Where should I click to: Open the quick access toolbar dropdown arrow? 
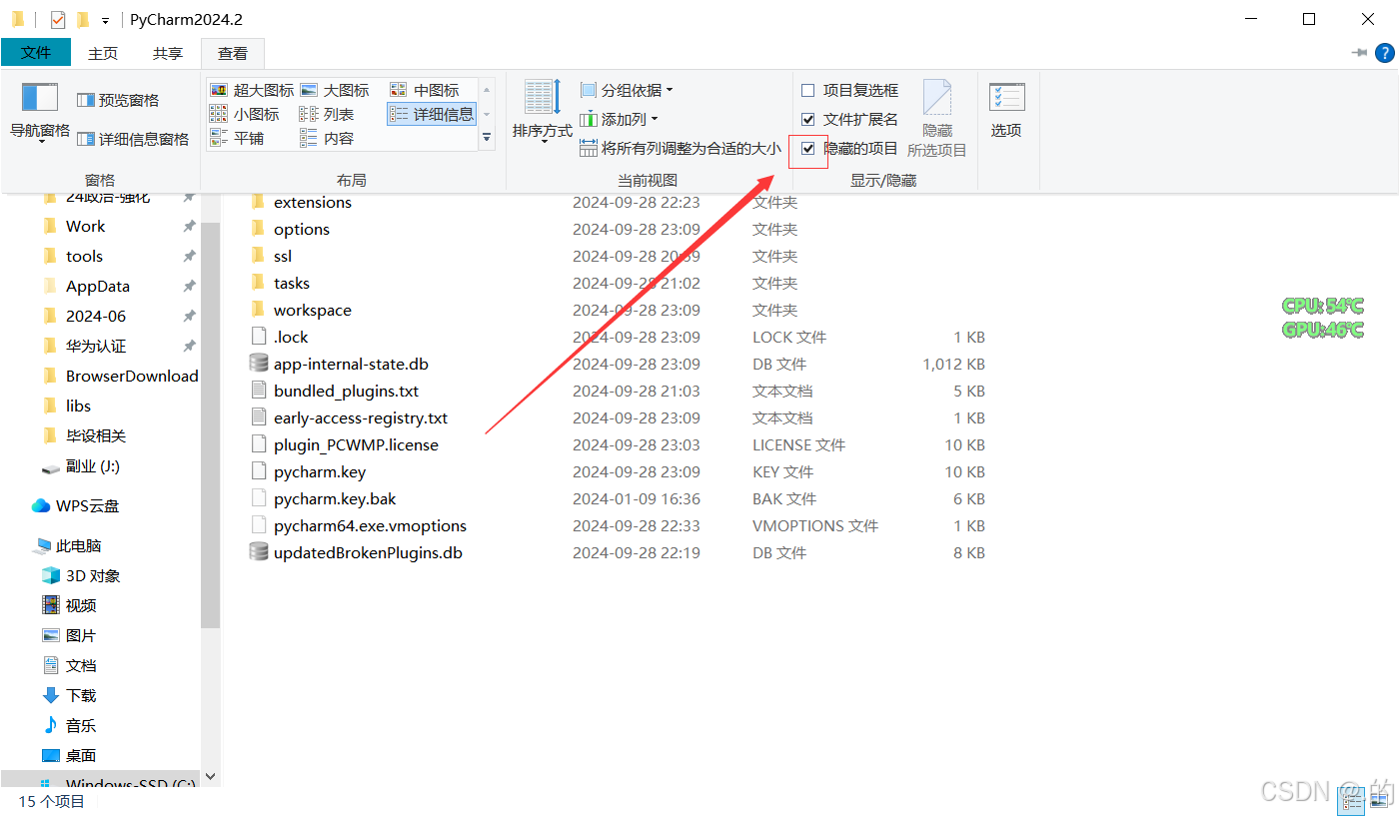point(105,20)
